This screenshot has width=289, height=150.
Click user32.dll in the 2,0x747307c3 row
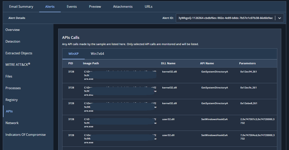click(x=168, y=119)
